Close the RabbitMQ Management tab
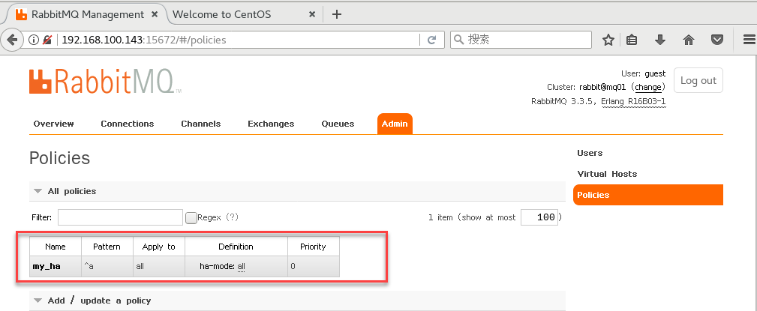The height and width of the screenshot is (311, 757). pyautogui.click(x=155, y=14)
